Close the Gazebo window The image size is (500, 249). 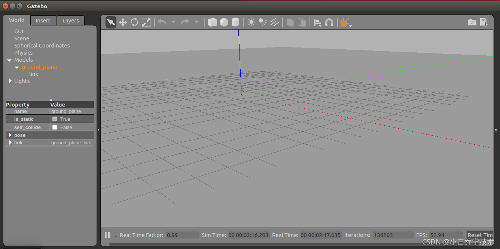pos(5,6)
